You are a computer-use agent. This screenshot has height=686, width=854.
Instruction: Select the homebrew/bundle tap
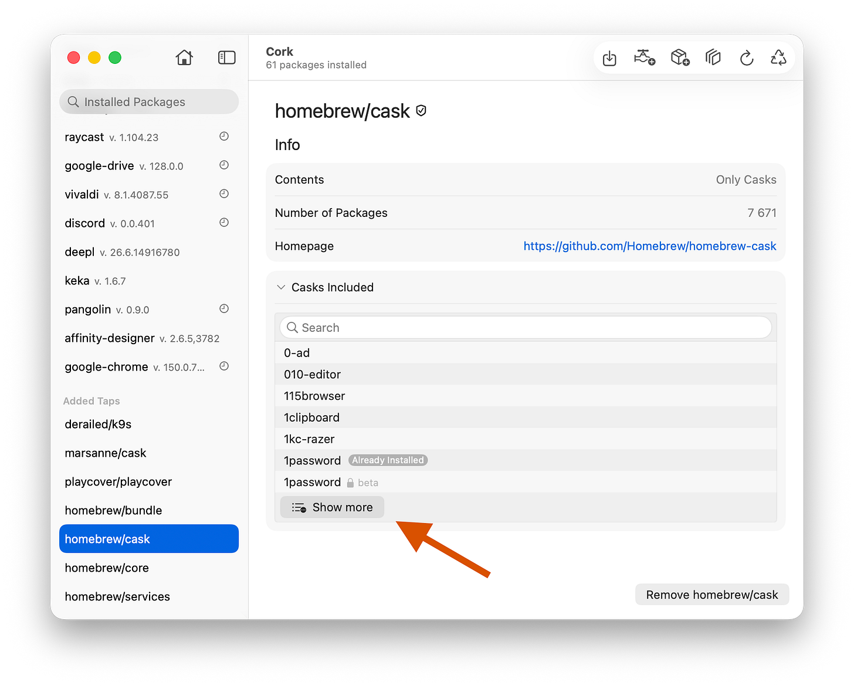tap(149, 510)
